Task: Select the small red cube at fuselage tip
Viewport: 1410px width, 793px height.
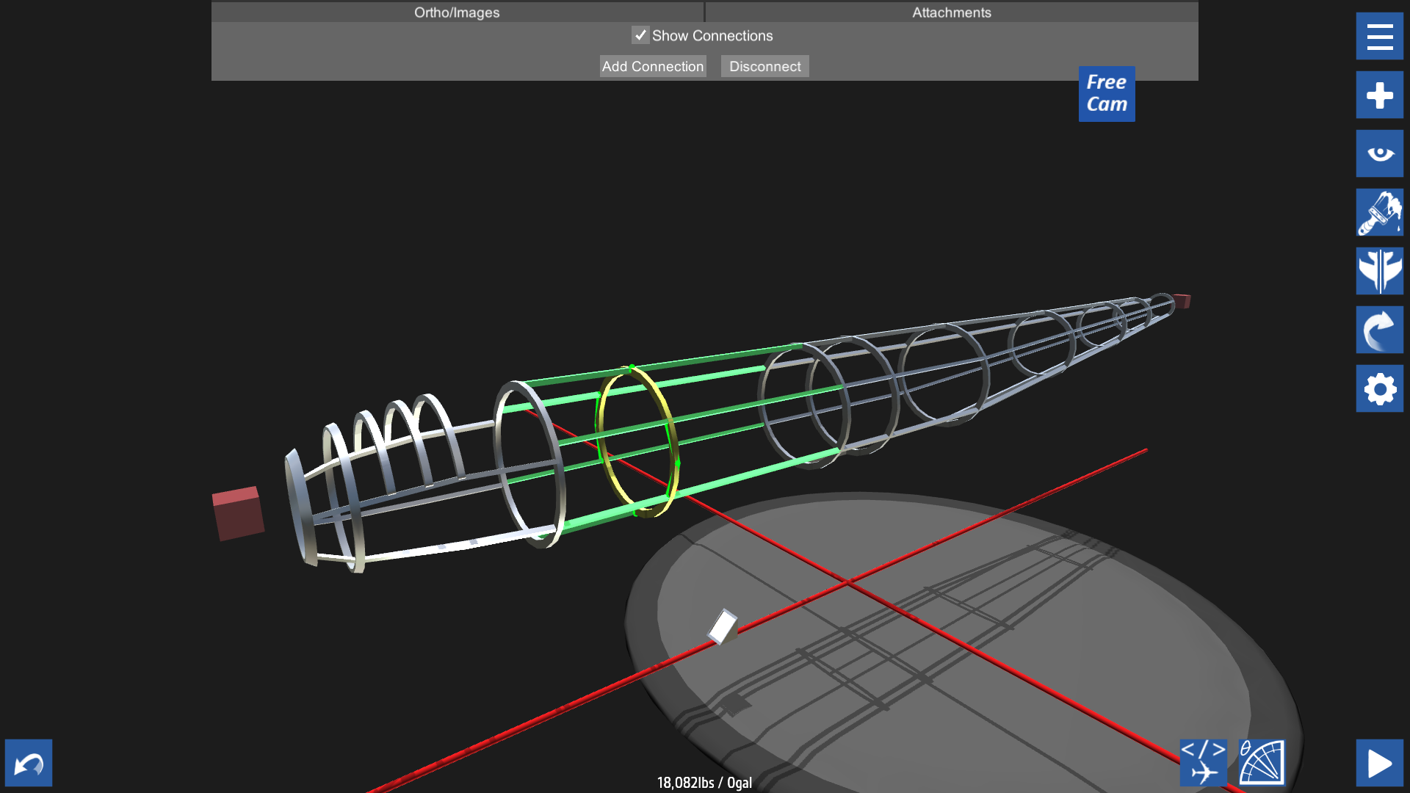Action: coord(1182,301)
